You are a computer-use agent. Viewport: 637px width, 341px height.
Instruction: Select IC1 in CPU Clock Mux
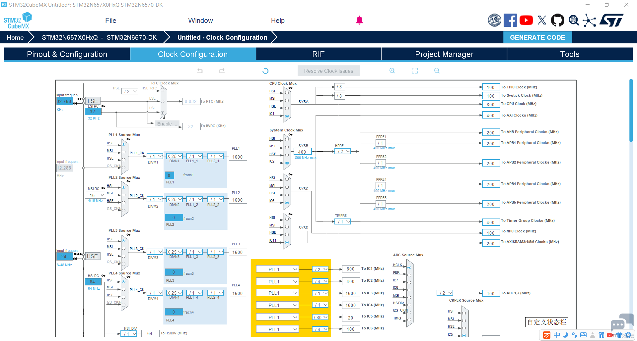coord(287,116)
